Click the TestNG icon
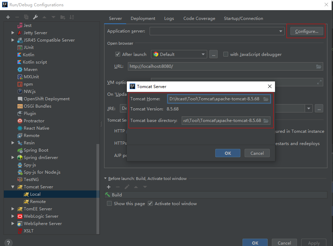The width and height of the screenshot is (333, 246). click(20, 180)
